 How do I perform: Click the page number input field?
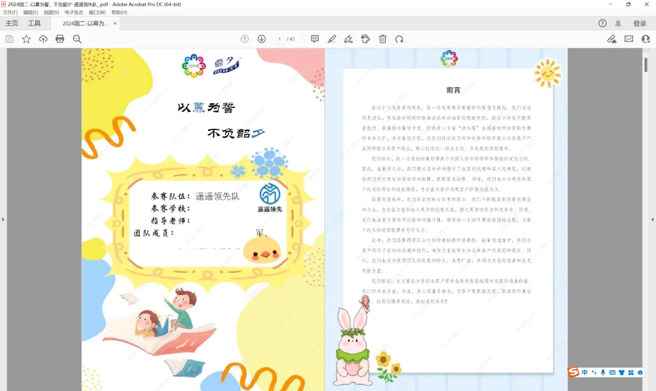point(279,38)
